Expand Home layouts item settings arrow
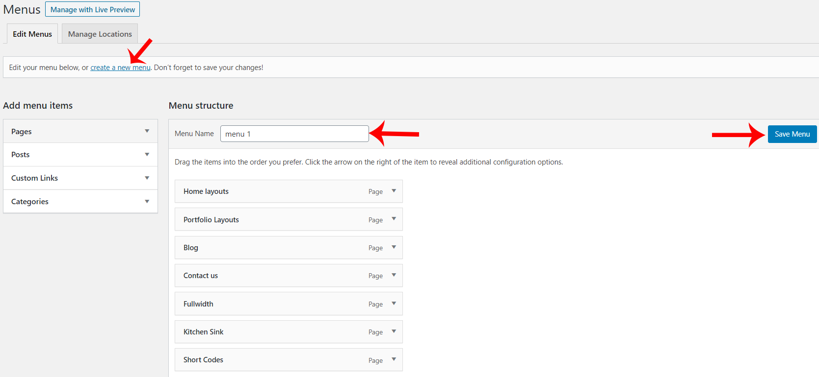819x377 pixels. click(x=394, y=191)
